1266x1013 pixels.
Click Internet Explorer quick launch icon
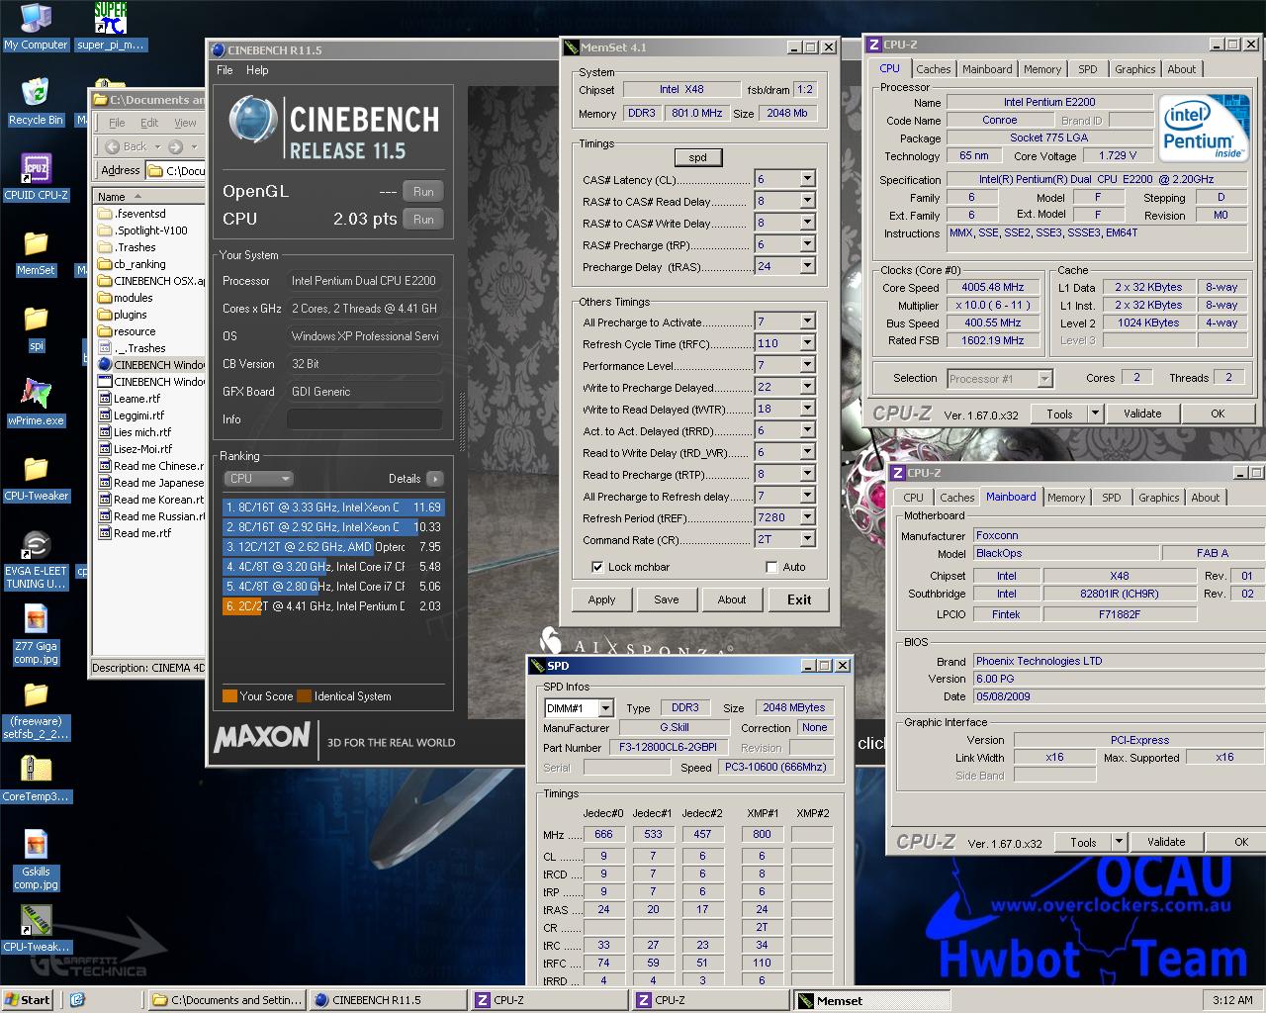coord(77,1000)
